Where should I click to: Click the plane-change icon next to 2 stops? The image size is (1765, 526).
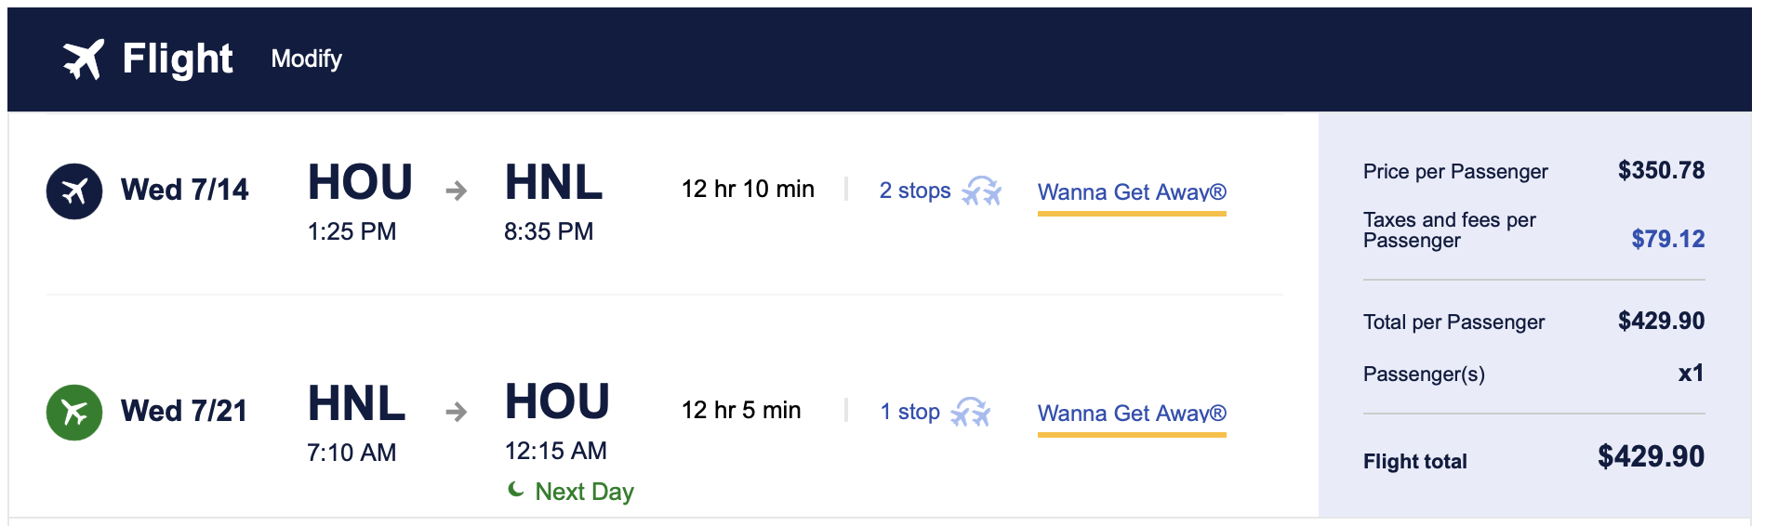point(981,191)
